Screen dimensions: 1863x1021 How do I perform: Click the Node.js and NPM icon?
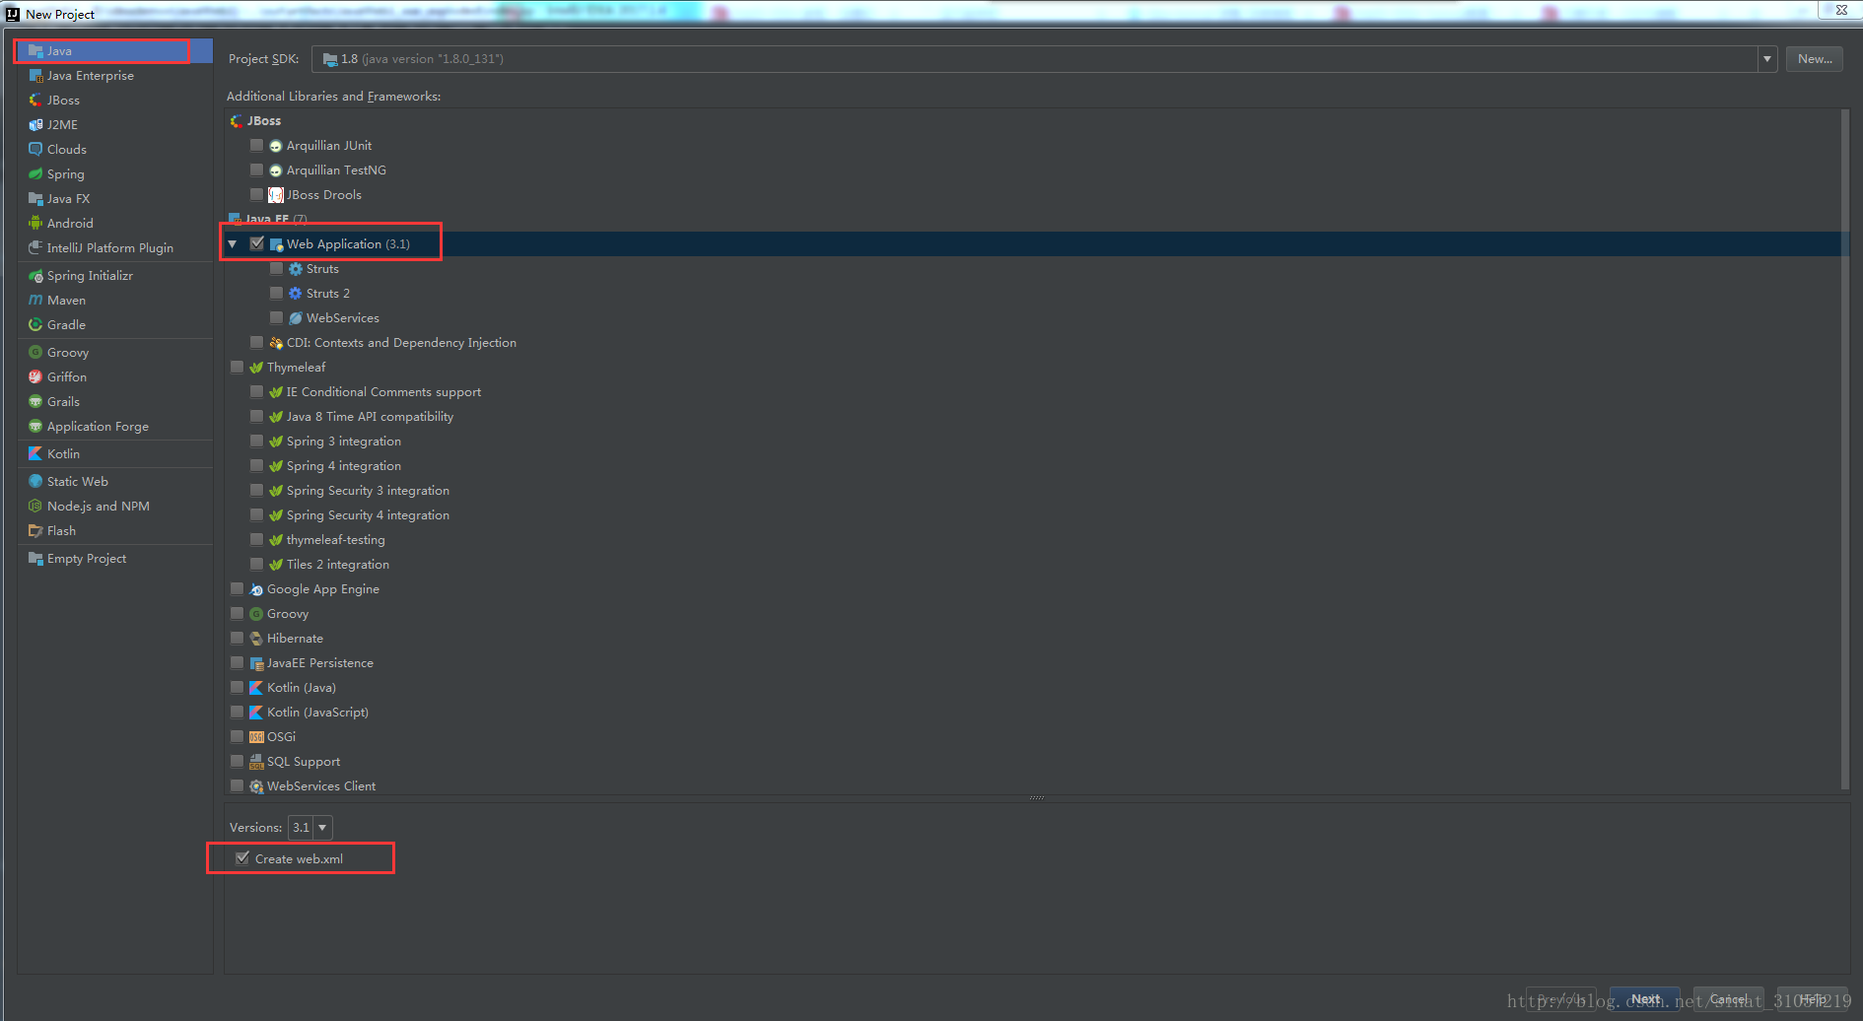[x=35, y=506]
